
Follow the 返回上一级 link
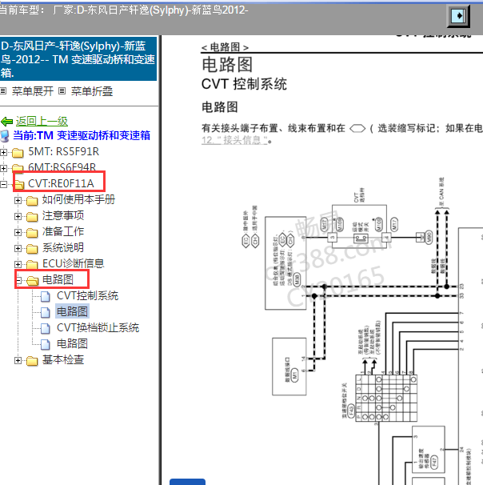(42, 122)
